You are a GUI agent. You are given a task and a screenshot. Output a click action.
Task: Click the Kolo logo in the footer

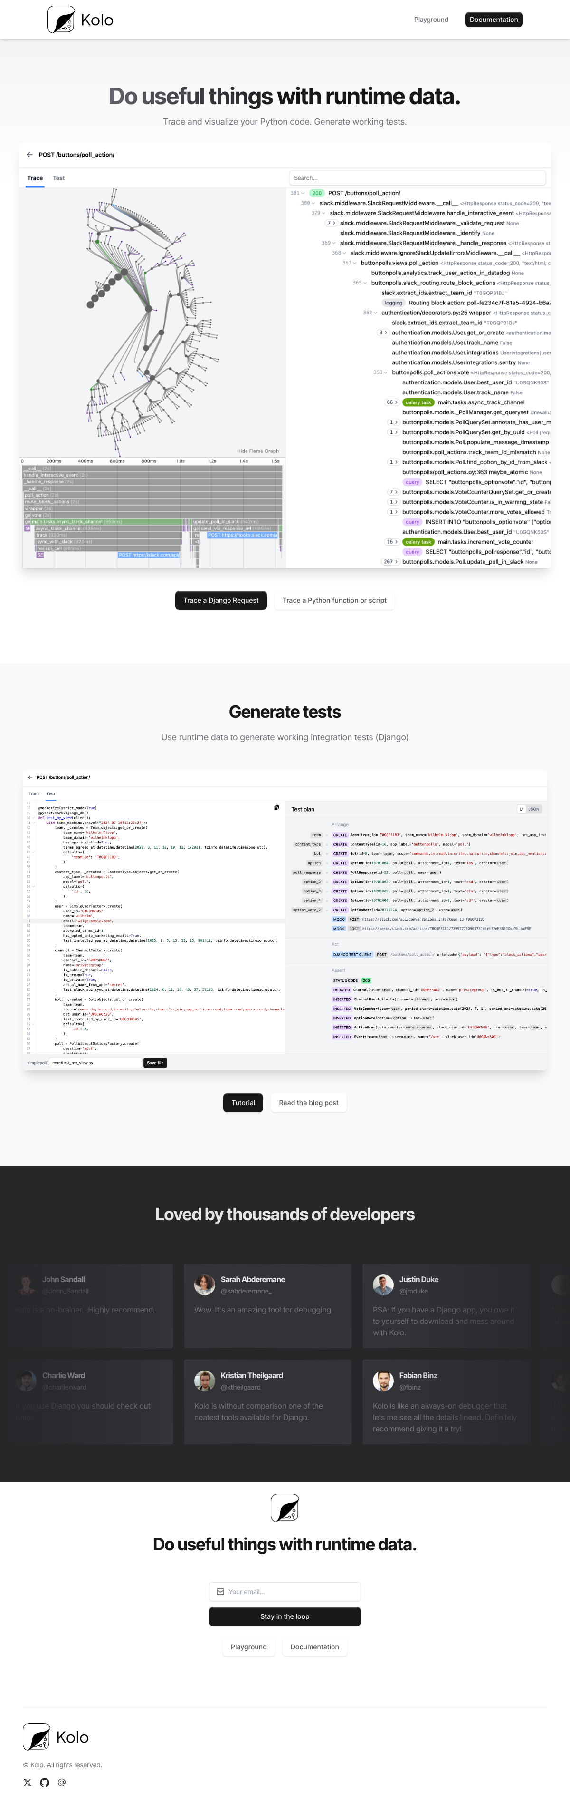pyautogui.click(x=56, y=1737)
